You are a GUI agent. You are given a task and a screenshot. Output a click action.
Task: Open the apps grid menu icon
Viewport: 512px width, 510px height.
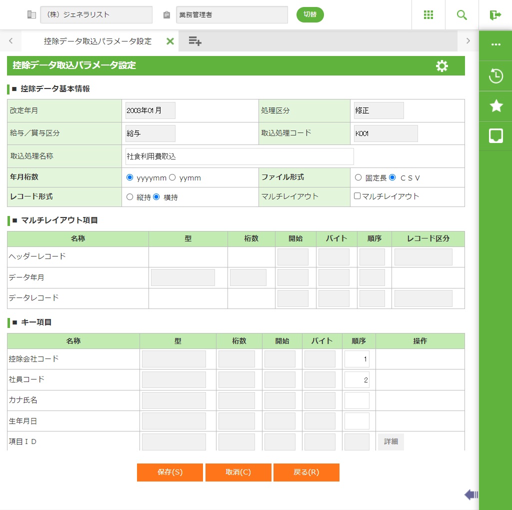tap(428, 15)
